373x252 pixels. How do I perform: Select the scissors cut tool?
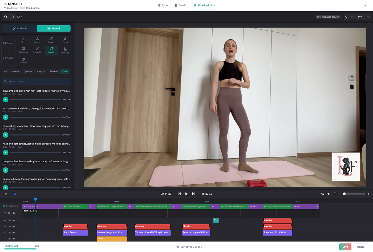coord(6,194)
